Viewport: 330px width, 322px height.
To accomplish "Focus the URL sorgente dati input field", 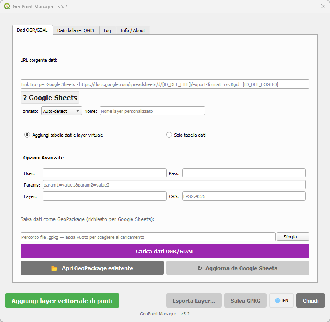I will (165, 84).
